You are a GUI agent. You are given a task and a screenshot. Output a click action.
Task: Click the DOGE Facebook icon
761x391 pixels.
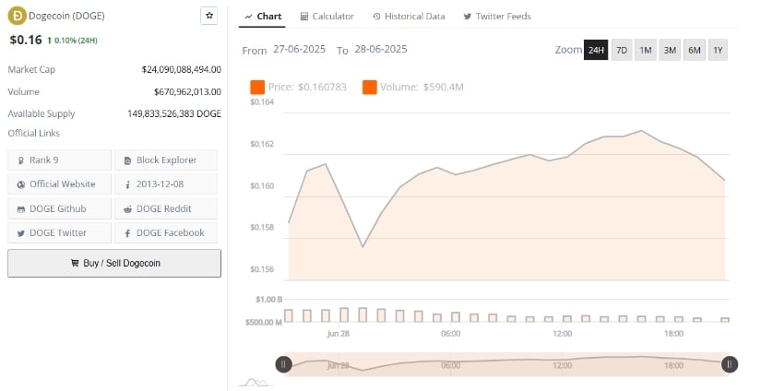pos(127,233)
